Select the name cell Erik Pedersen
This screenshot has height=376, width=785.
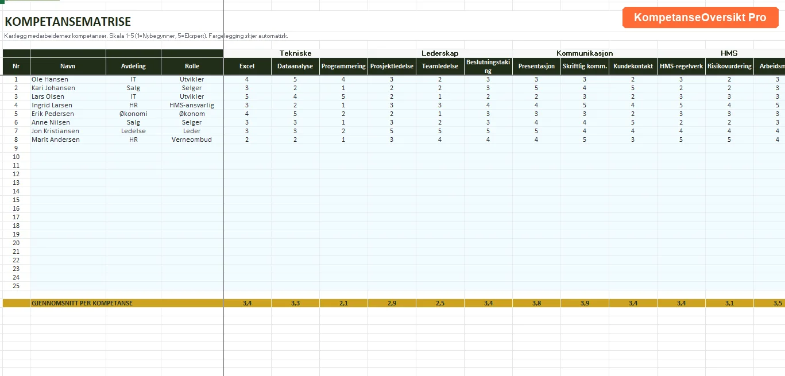pyautogui.click(x=68, y=114)
